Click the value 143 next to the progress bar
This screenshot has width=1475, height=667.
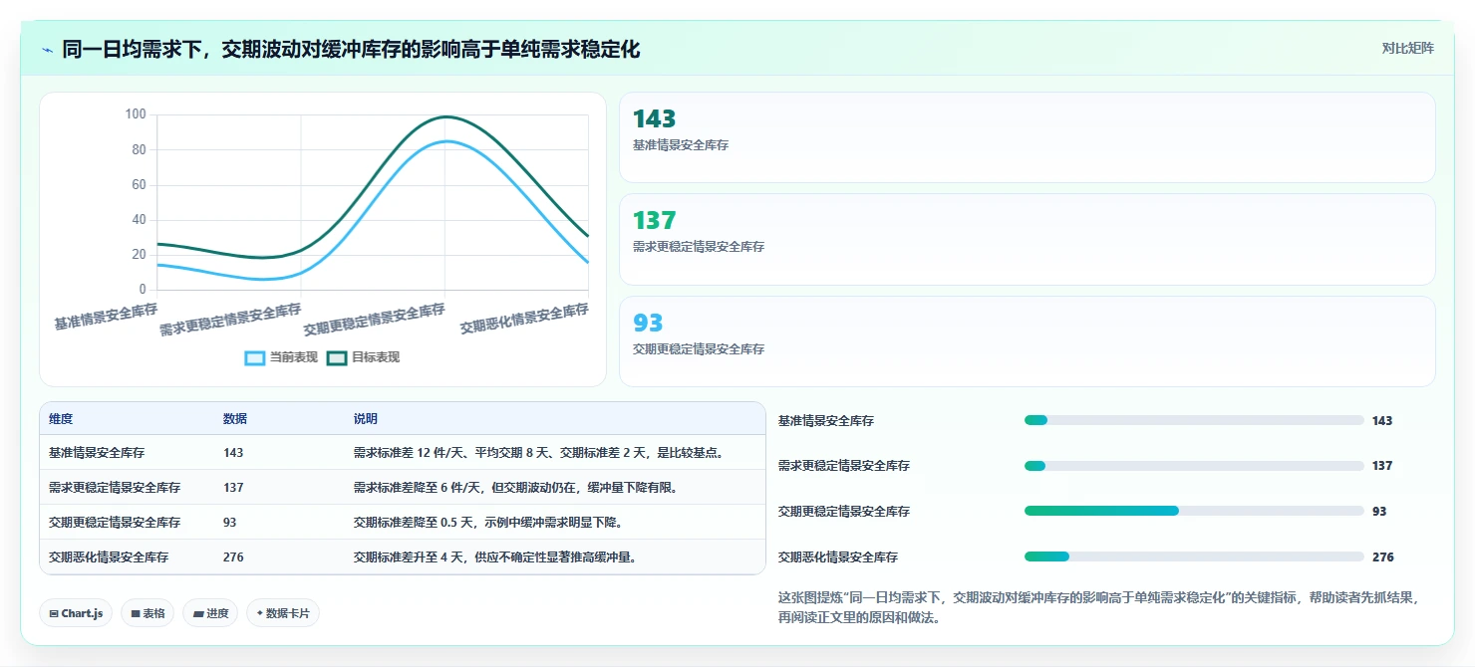pyautogui.click(x=1382, y=420)
